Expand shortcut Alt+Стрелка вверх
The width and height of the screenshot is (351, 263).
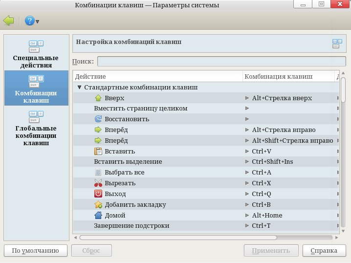point(247,98)
